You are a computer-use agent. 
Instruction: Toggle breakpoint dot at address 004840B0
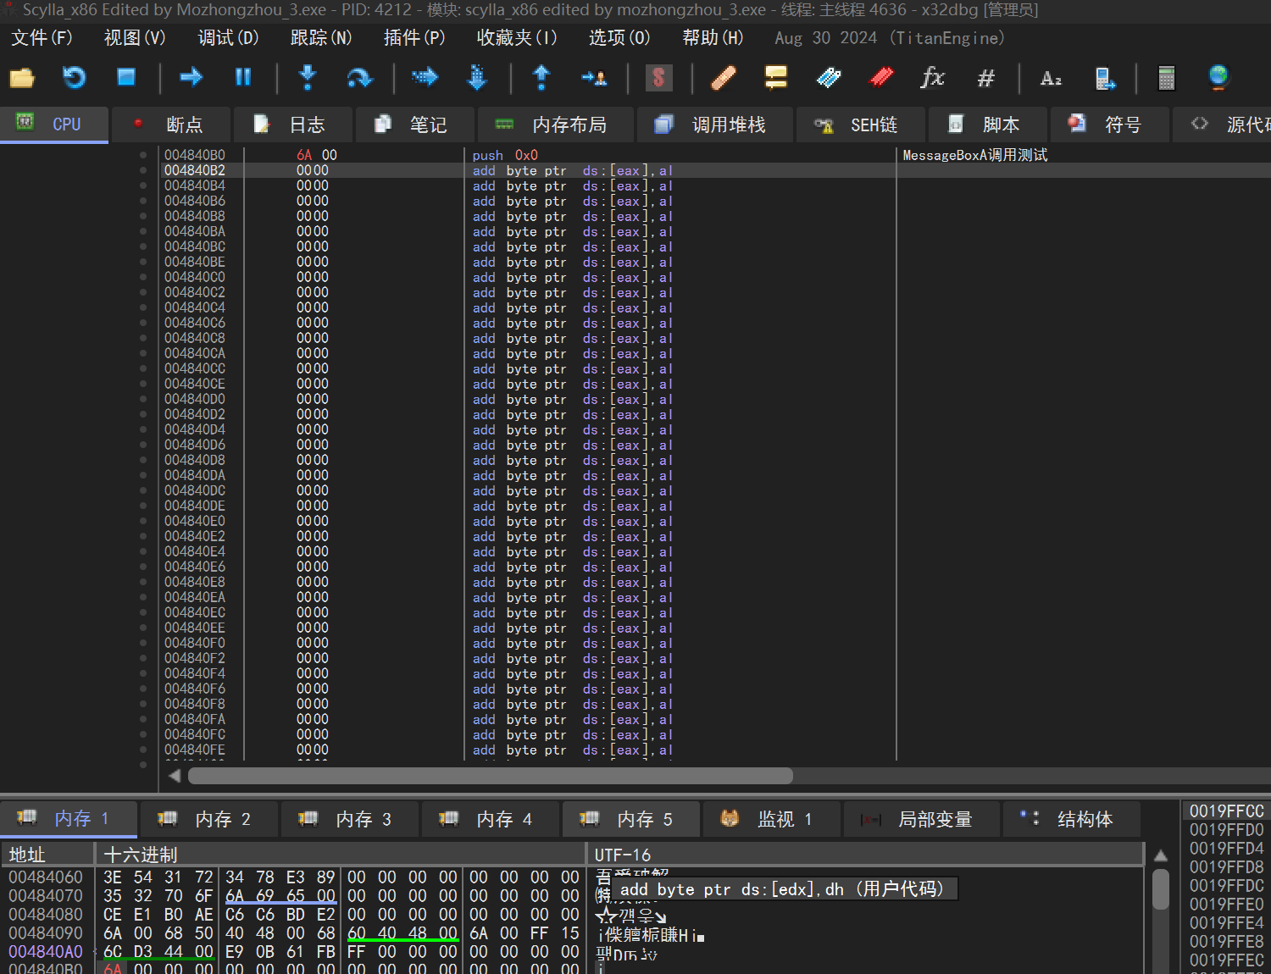click(x=143, y=155)
